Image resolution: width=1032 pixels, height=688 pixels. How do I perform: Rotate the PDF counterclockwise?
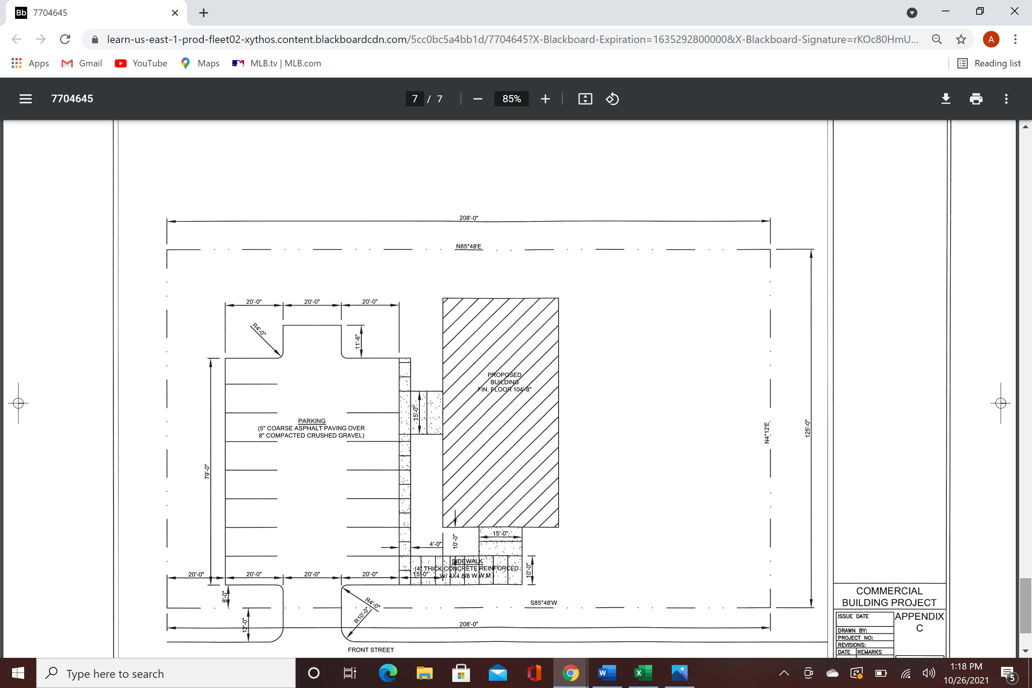(612, 99)
